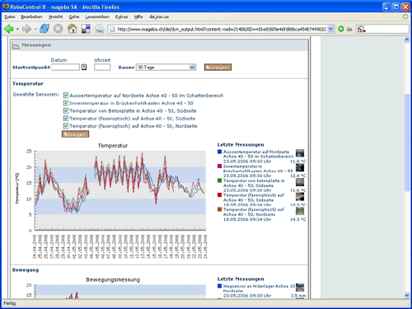
Task: Click green Betonplatte legend color swatch
Action: [x=219, y=180]
